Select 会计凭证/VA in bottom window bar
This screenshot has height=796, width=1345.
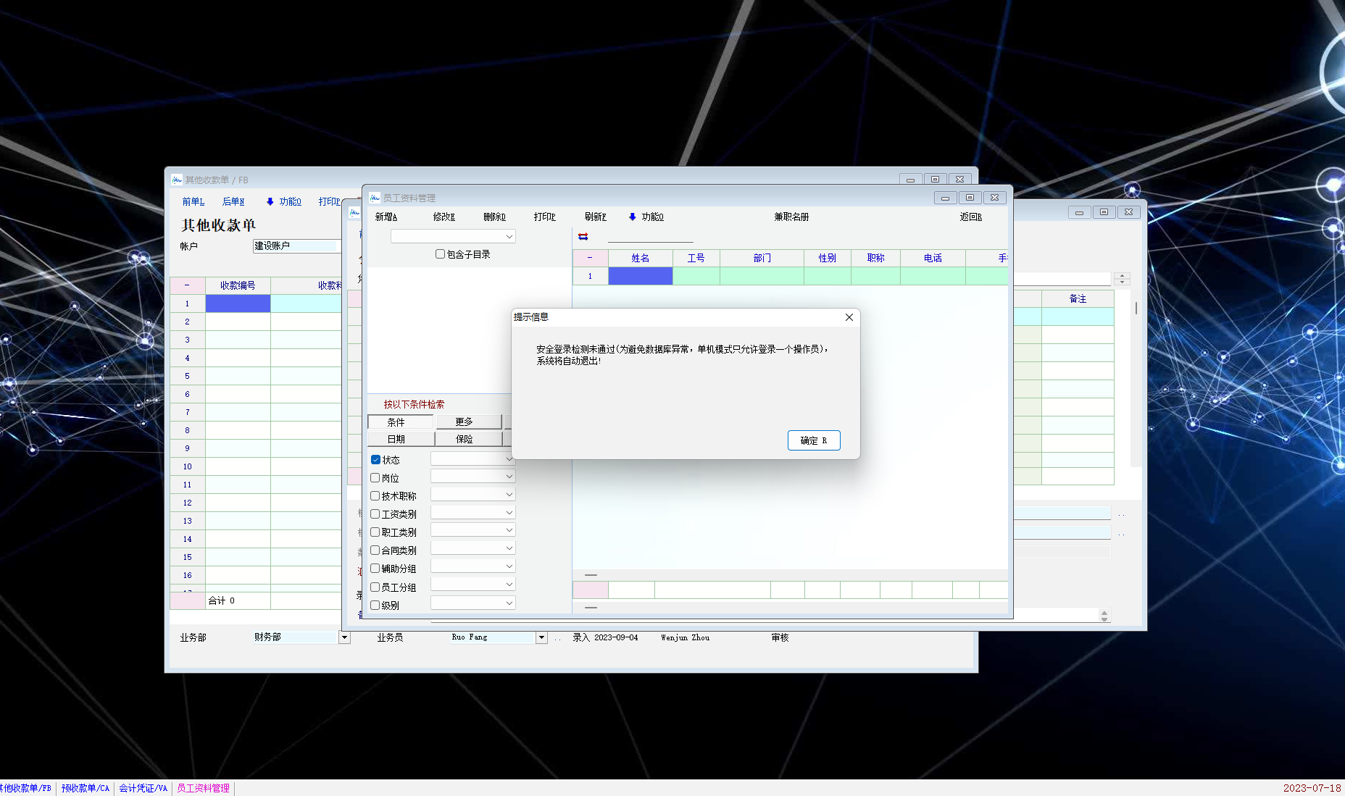click(143, 788)
